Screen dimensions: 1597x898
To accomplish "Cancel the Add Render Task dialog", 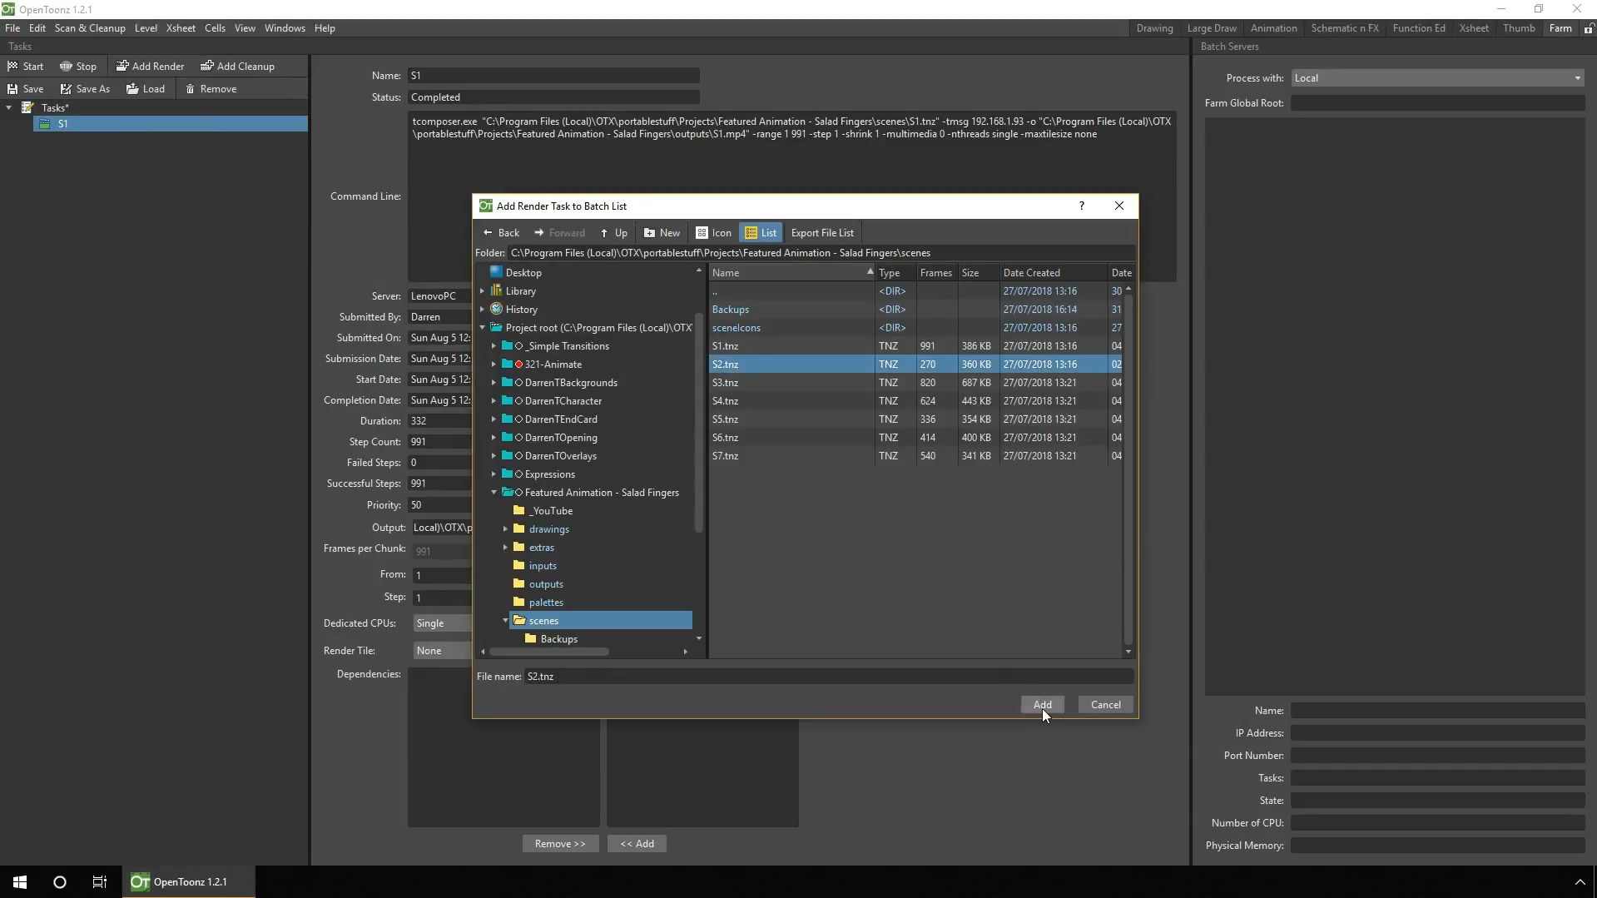I will tap(1105, 705).
